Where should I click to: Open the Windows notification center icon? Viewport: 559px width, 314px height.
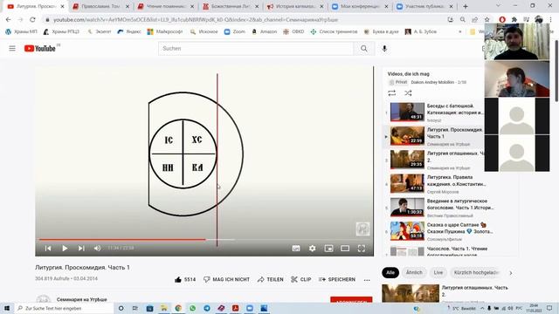pos(549,308)
